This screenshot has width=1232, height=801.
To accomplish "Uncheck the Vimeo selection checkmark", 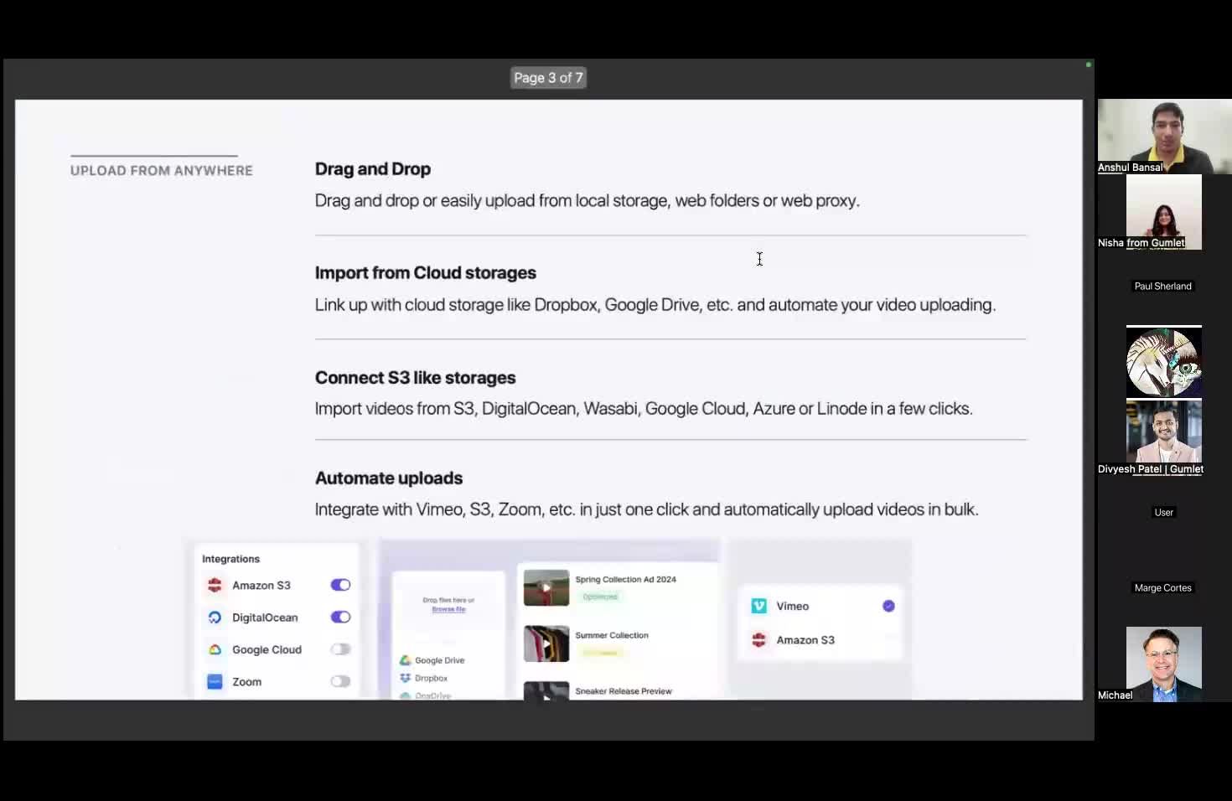I will click(888, 606).
